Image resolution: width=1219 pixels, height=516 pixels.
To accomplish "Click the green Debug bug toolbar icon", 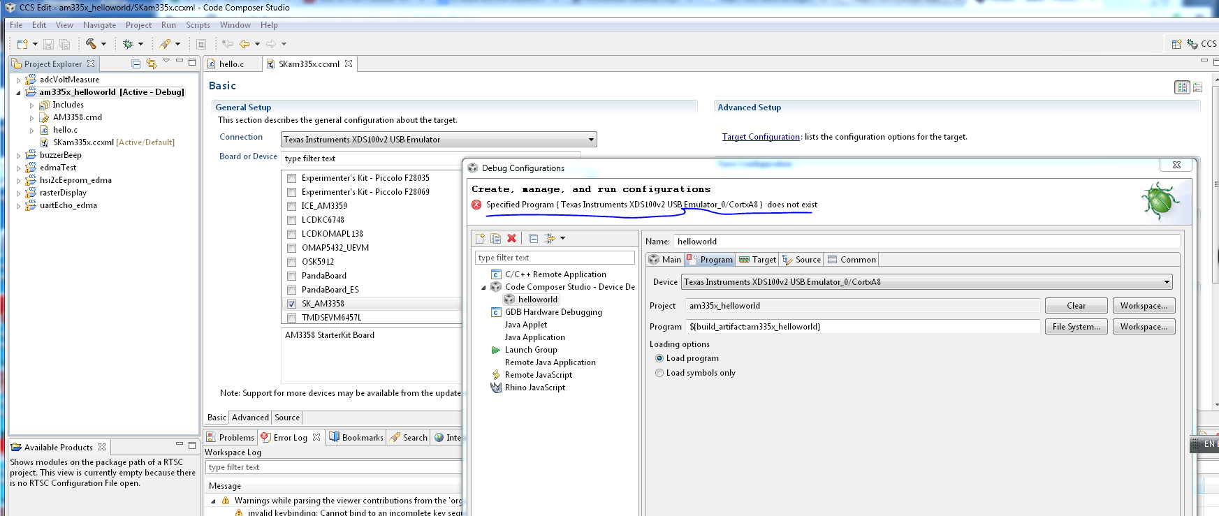I will 128,44.
